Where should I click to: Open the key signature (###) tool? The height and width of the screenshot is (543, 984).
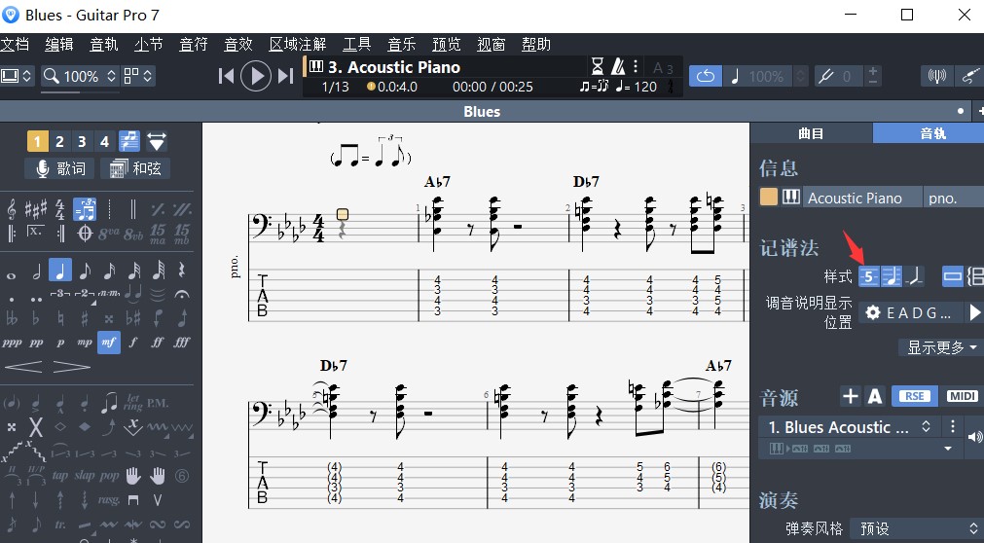coord(35,209)
